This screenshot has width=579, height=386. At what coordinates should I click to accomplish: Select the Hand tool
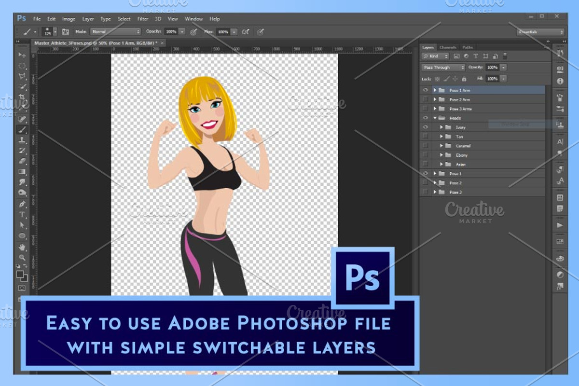pos(22,247)
